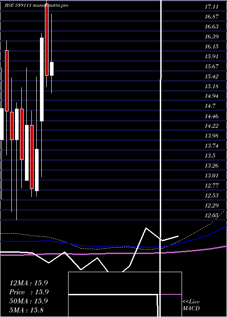This screenshot has width=227, height=317.
Task: Click the 14.7 price axis label
Action: [210, 106]
